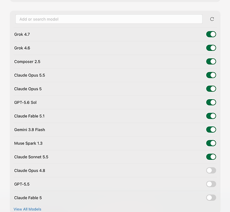Toggle off Gemini 3.8 Flash

click(x=211, y=130)
